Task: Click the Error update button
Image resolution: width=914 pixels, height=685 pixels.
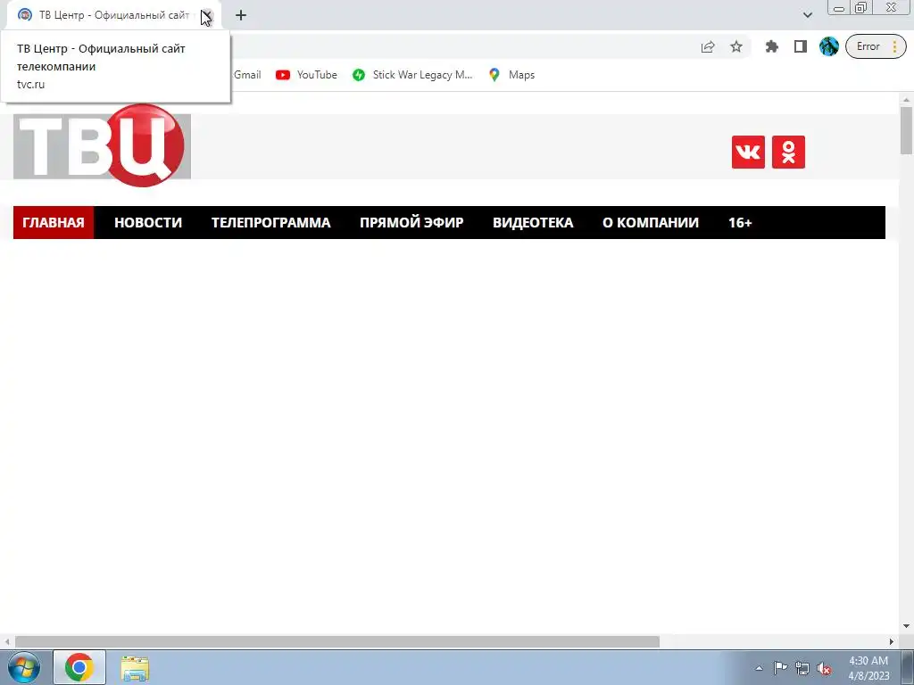Action: [x=876, y=46]
